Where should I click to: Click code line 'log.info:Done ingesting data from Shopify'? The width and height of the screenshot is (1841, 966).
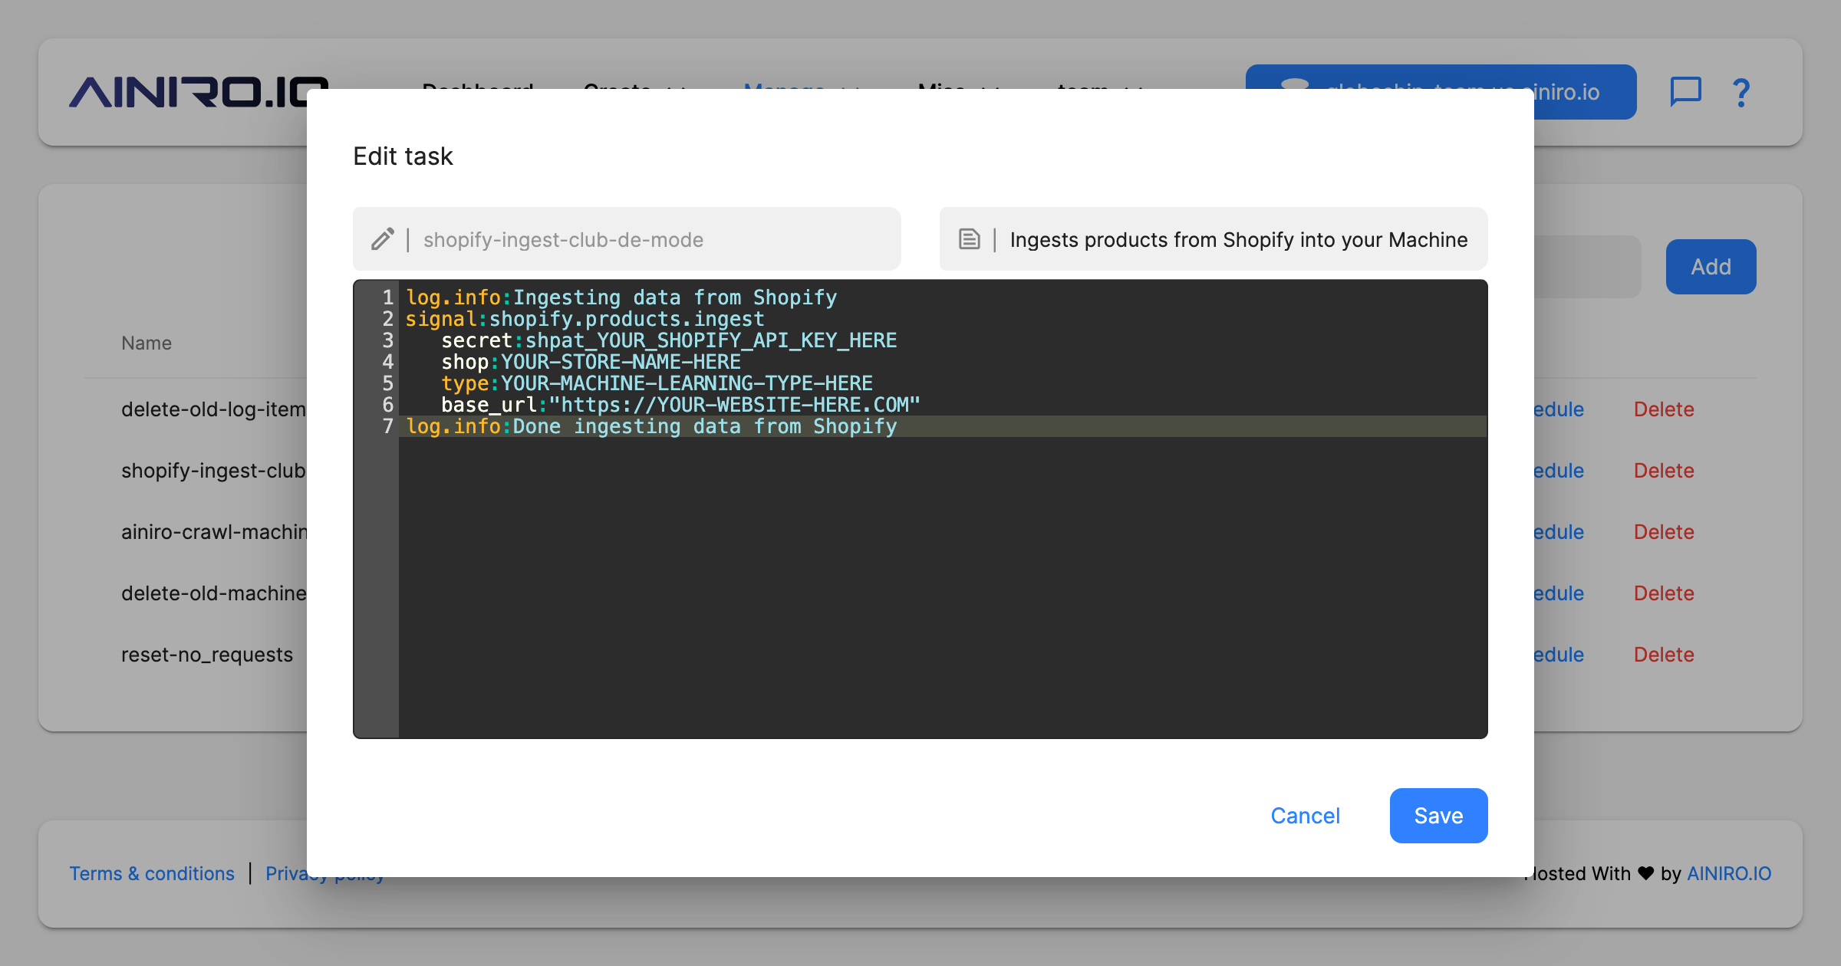(651, 426)
